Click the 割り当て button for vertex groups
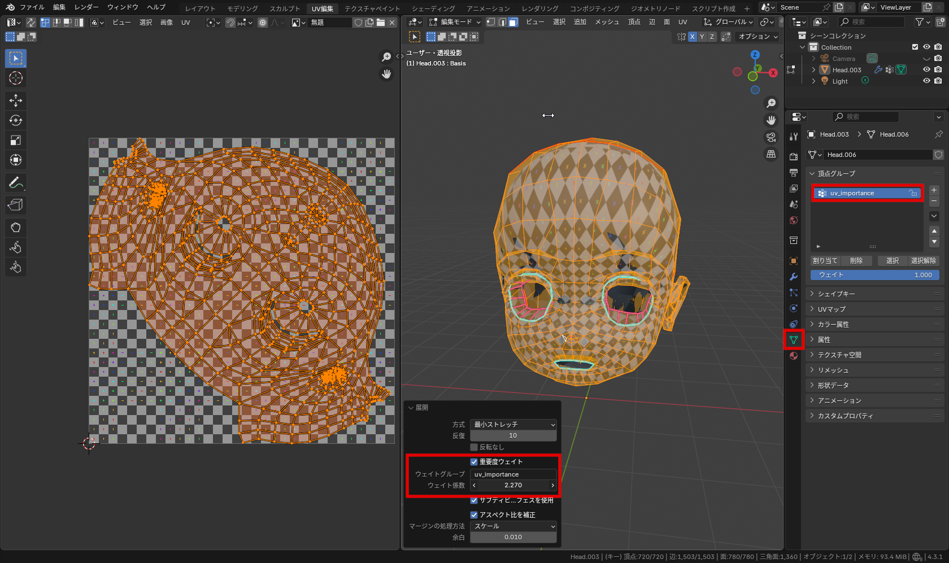Viewport: 949px width, 563px height. 825,260
